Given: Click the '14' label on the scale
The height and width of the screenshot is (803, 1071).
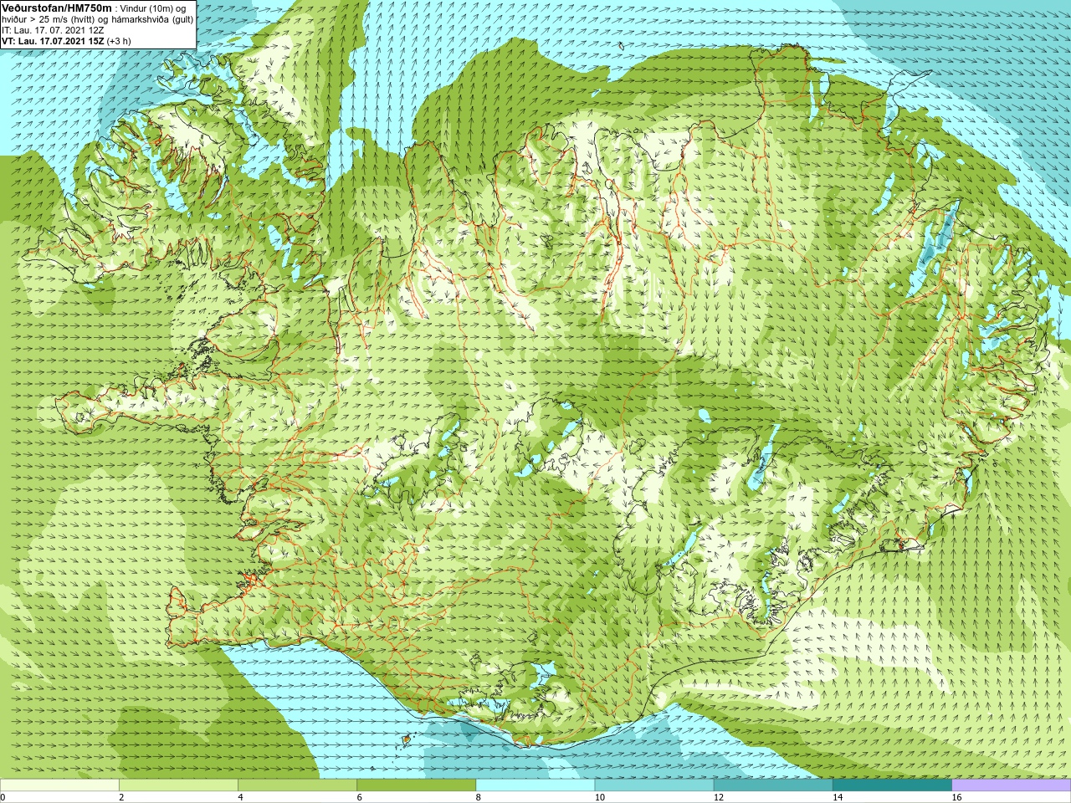Looking at the screenshot, I should [837, 797].
